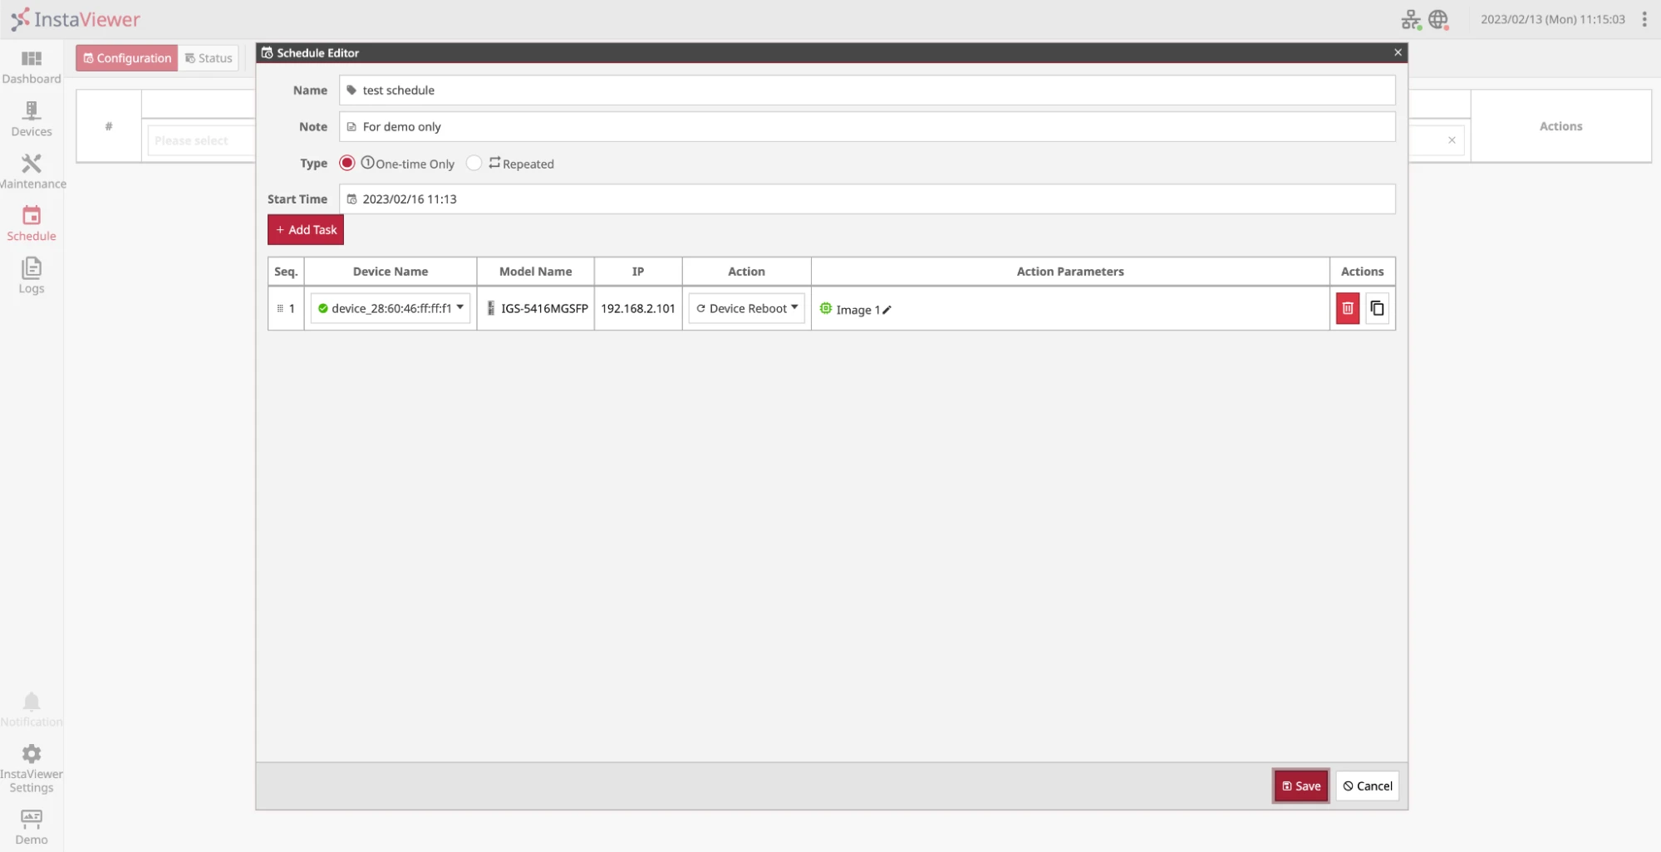This screenshot has height=852, width=1661.
Task: Open the Logs sidebar icon
Action: coord(32,267)
